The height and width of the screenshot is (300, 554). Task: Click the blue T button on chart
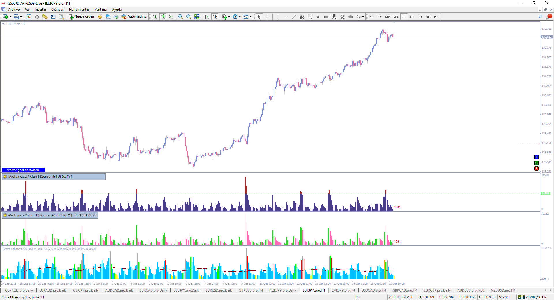pos(536,157)
